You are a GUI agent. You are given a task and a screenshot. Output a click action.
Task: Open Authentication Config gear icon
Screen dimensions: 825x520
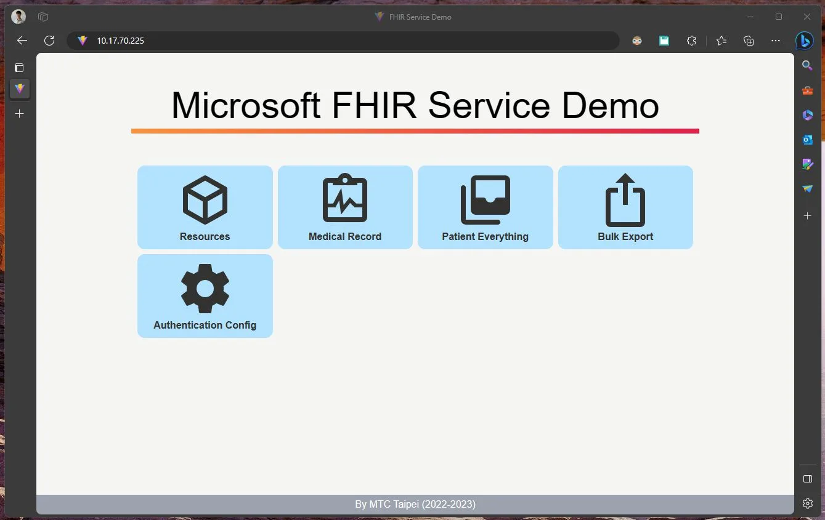pyautogui.click(x=205, y=287)
